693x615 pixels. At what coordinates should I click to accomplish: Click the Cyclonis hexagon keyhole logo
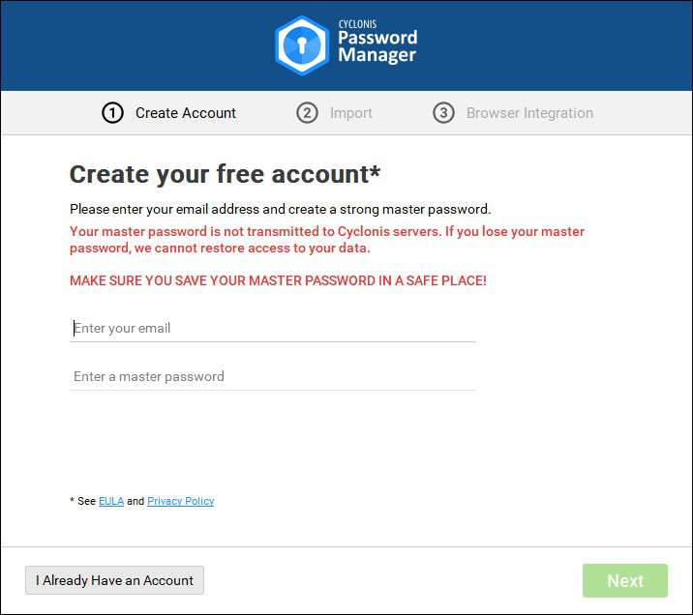(302, 45)
